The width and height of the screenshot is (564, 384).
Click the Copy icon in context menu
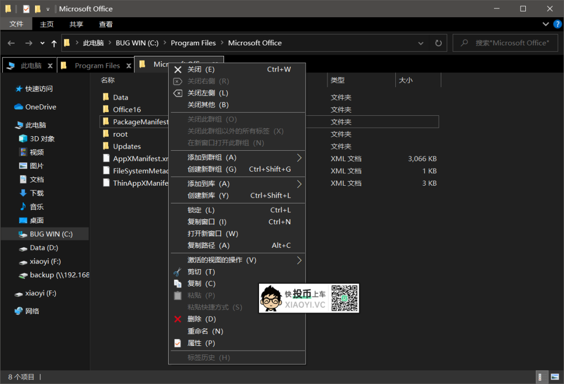click(x=178, y=283)
